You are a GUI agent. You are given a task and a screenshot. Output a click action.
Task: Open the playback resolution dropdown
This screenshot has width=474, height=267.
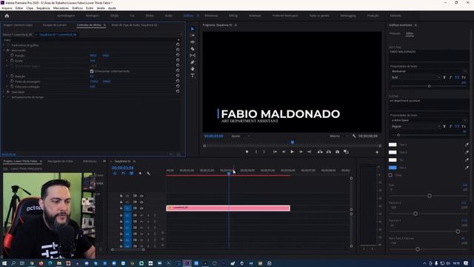coord(338,136)
